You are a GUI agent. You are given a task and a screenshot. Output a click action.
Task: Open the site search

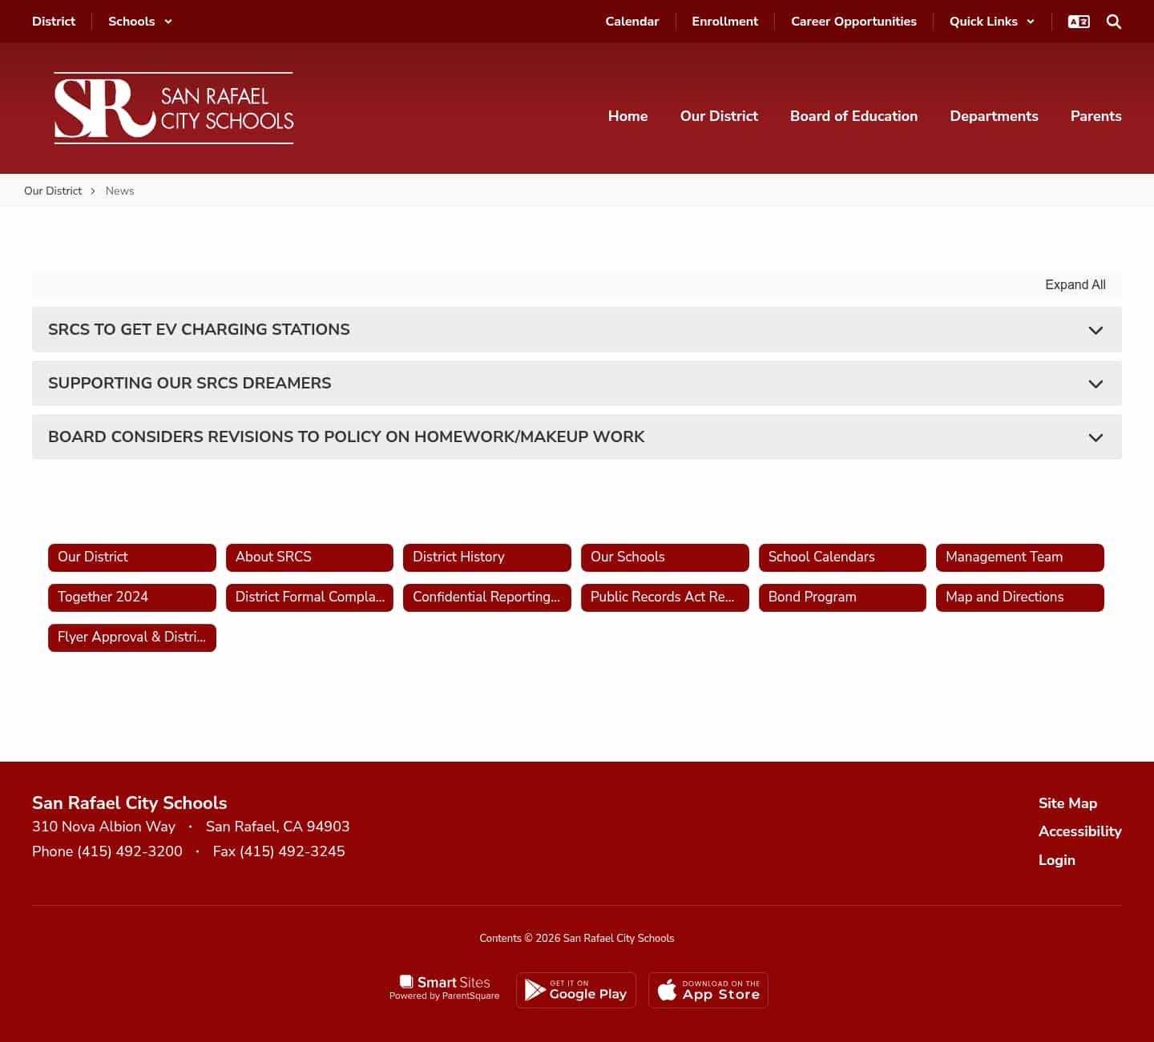[1113, 22]
